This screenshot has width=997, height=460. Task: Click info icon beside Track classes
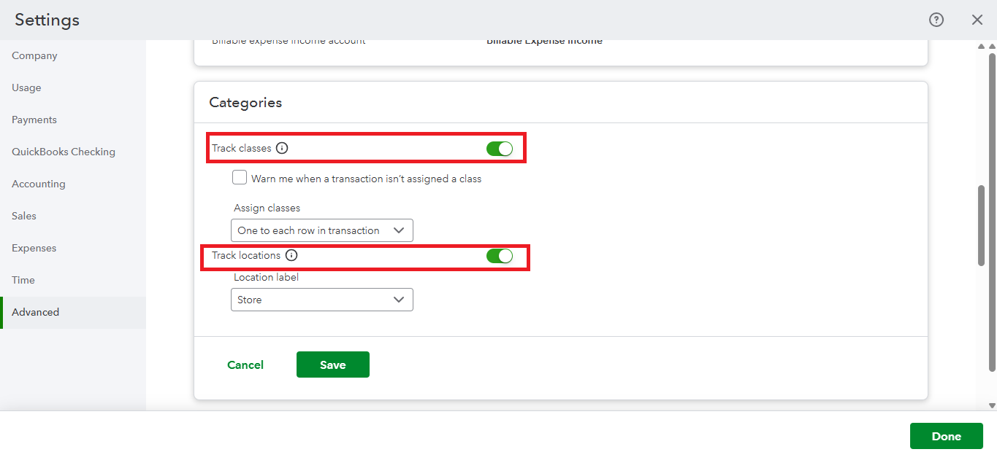(282, 148)
